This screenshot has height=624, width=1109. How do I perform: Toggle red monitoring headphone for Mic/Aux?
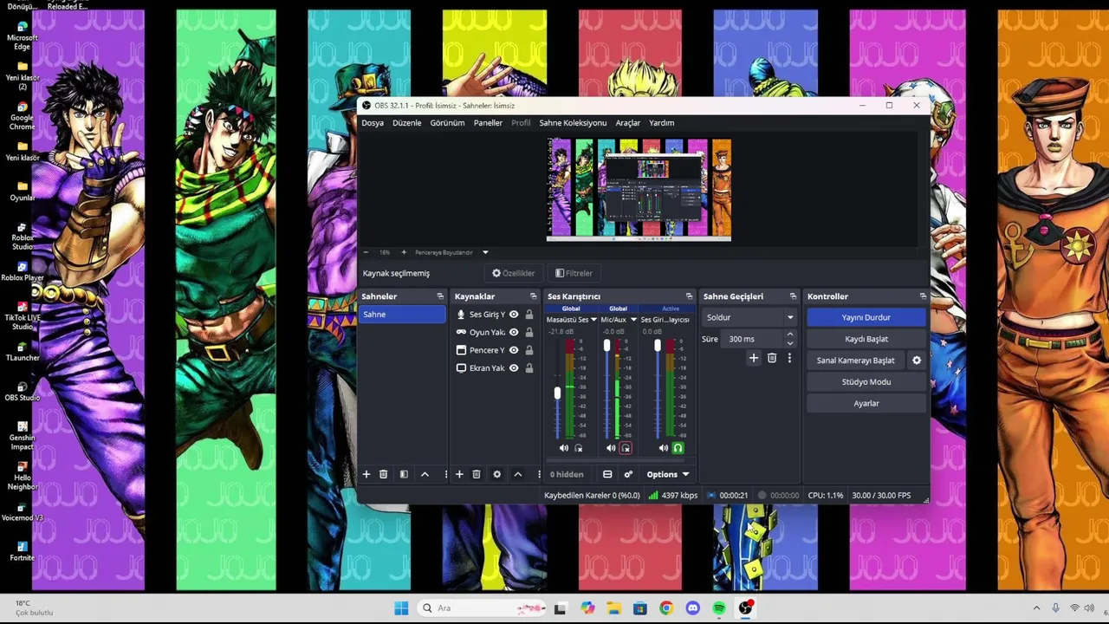click(x=626, y=448)
